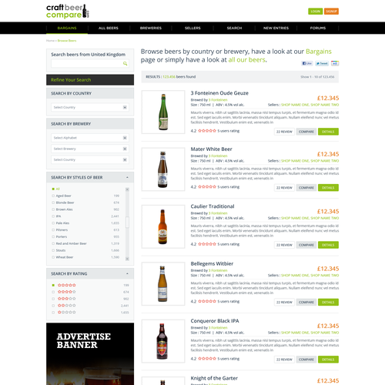This screenshot has height=385, width=385.
Task: Go to the Forums navigation item
Action: coord(318,28)
